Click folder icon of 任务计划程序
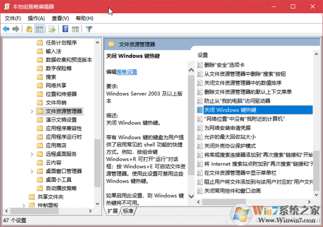Image resolution: width=323 pixels, height=227 pixels. 40,42
